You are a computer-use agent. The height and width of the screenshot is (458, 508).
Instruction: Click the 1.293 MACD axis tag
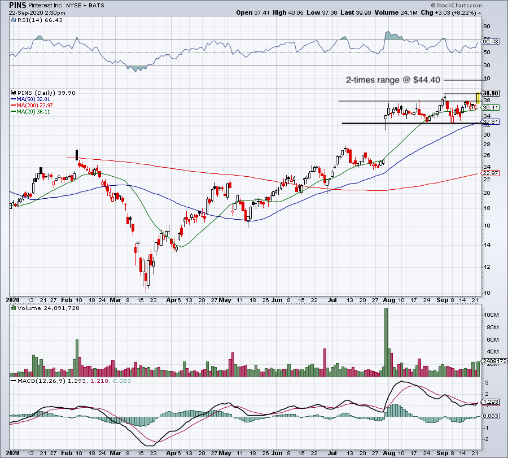pyautogui.click(x=491, y=402)
